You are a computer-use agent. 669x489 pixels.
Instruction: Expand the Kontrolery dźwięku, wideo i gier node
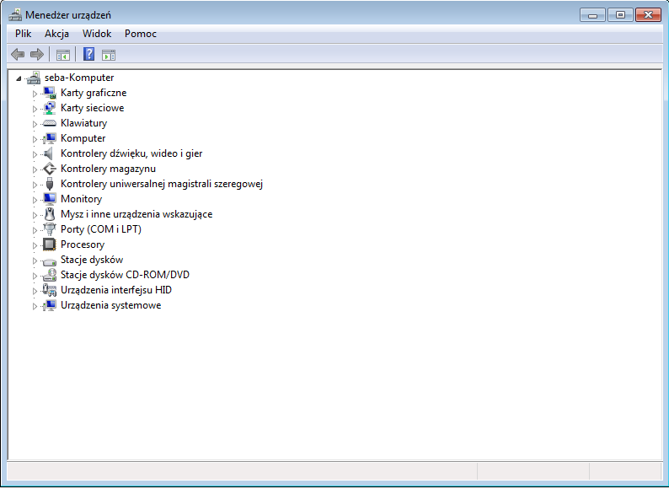(x=35, y=154)
